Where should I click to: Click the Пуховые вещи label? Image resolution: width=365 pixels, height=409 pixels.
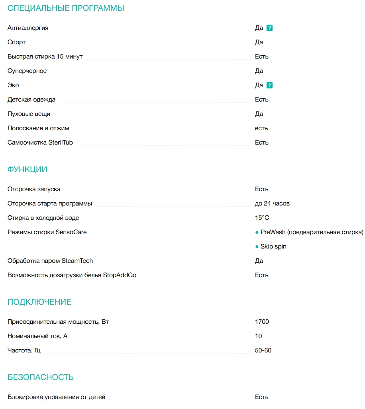pyautogui.click(x=29, y=114)
